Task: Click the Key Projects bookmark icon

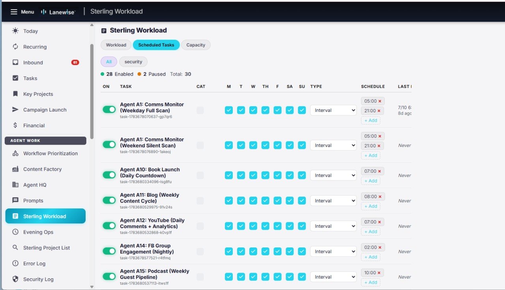Action: tap(15, 94)
